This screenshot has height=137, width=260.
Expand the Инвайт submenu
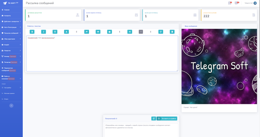click(x=11, y=45)
